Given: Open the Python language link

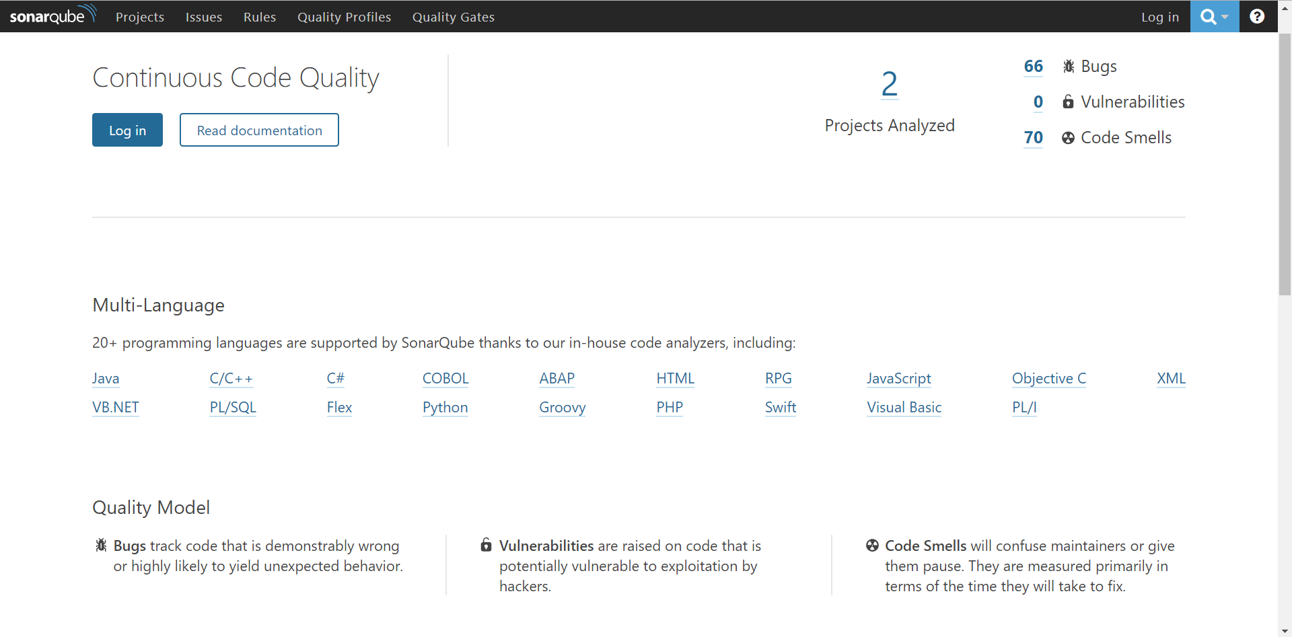Looking at the screenshot, I should (x=445, y=408).
